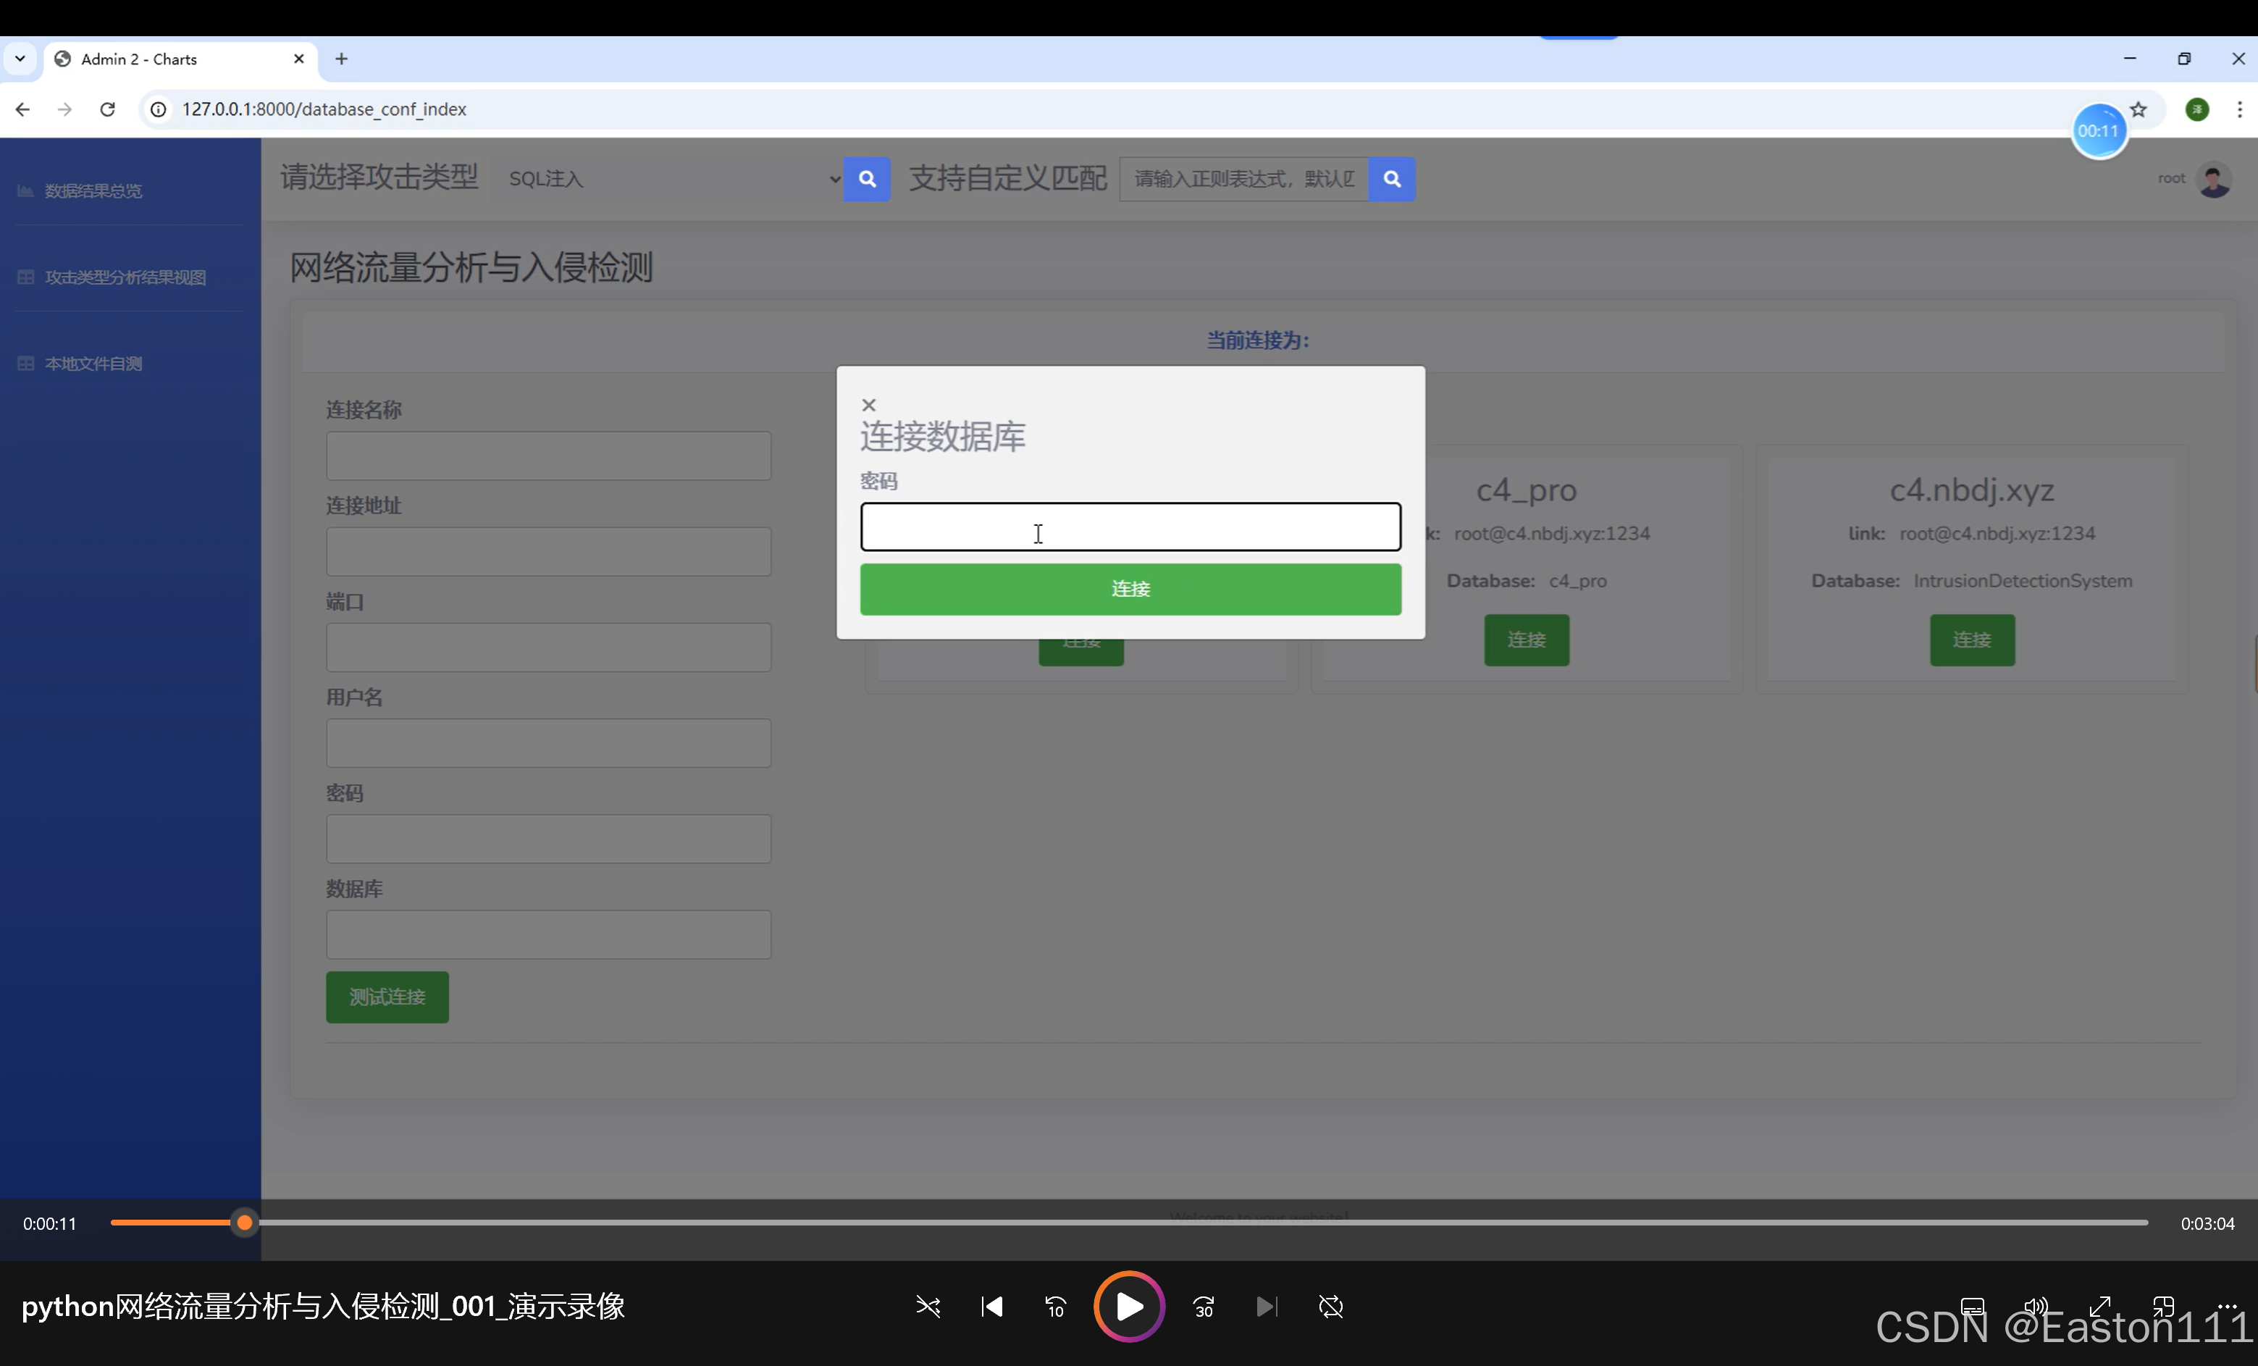Viewport: 2258px width, 1366px height.
Task: Click the IntrusionDetectionSystem database name
Action: [2023, 580]
